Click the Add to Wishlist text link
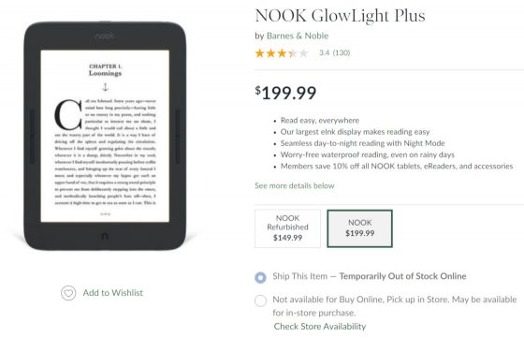524x352 pixels. (113, 293)
